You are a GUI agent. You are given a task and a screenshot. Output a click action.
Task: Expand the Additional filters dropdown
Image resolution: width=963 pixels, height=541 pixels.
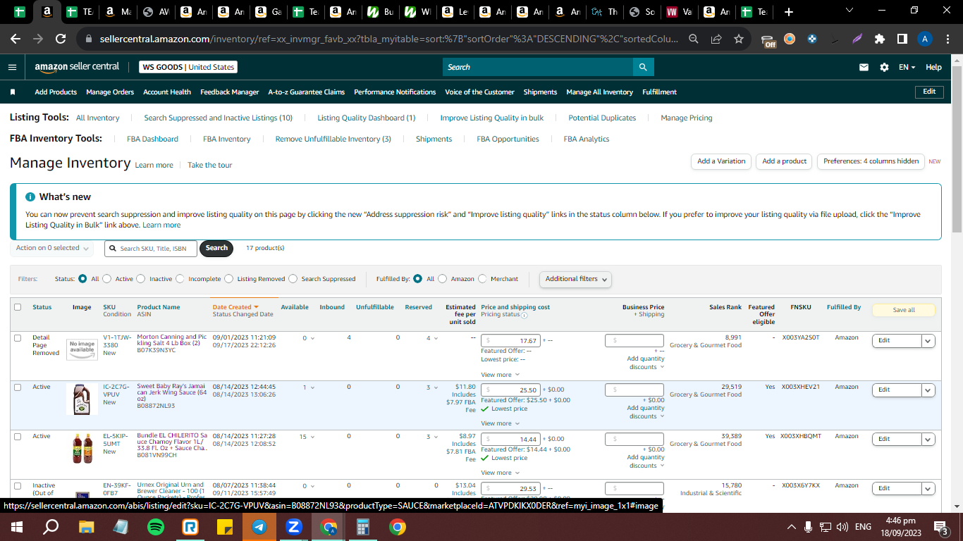[x=575, y=279]
